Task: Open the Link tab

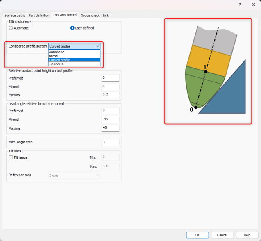Action: [106, 15]
